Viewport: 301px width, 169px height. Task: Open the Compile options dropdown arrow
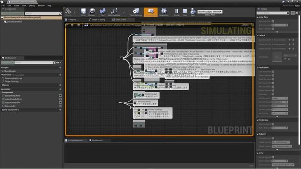tap(74, 12)
